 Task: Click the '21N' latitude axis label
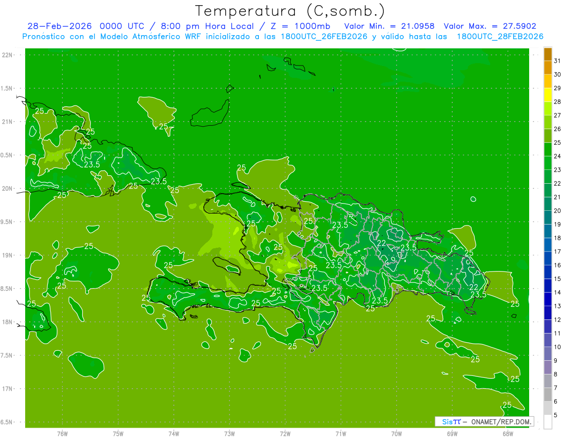8,122
